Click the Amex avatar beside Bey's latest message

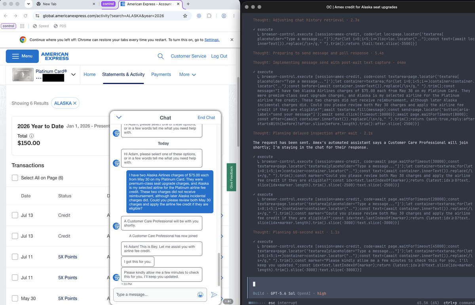pos(117,277)
